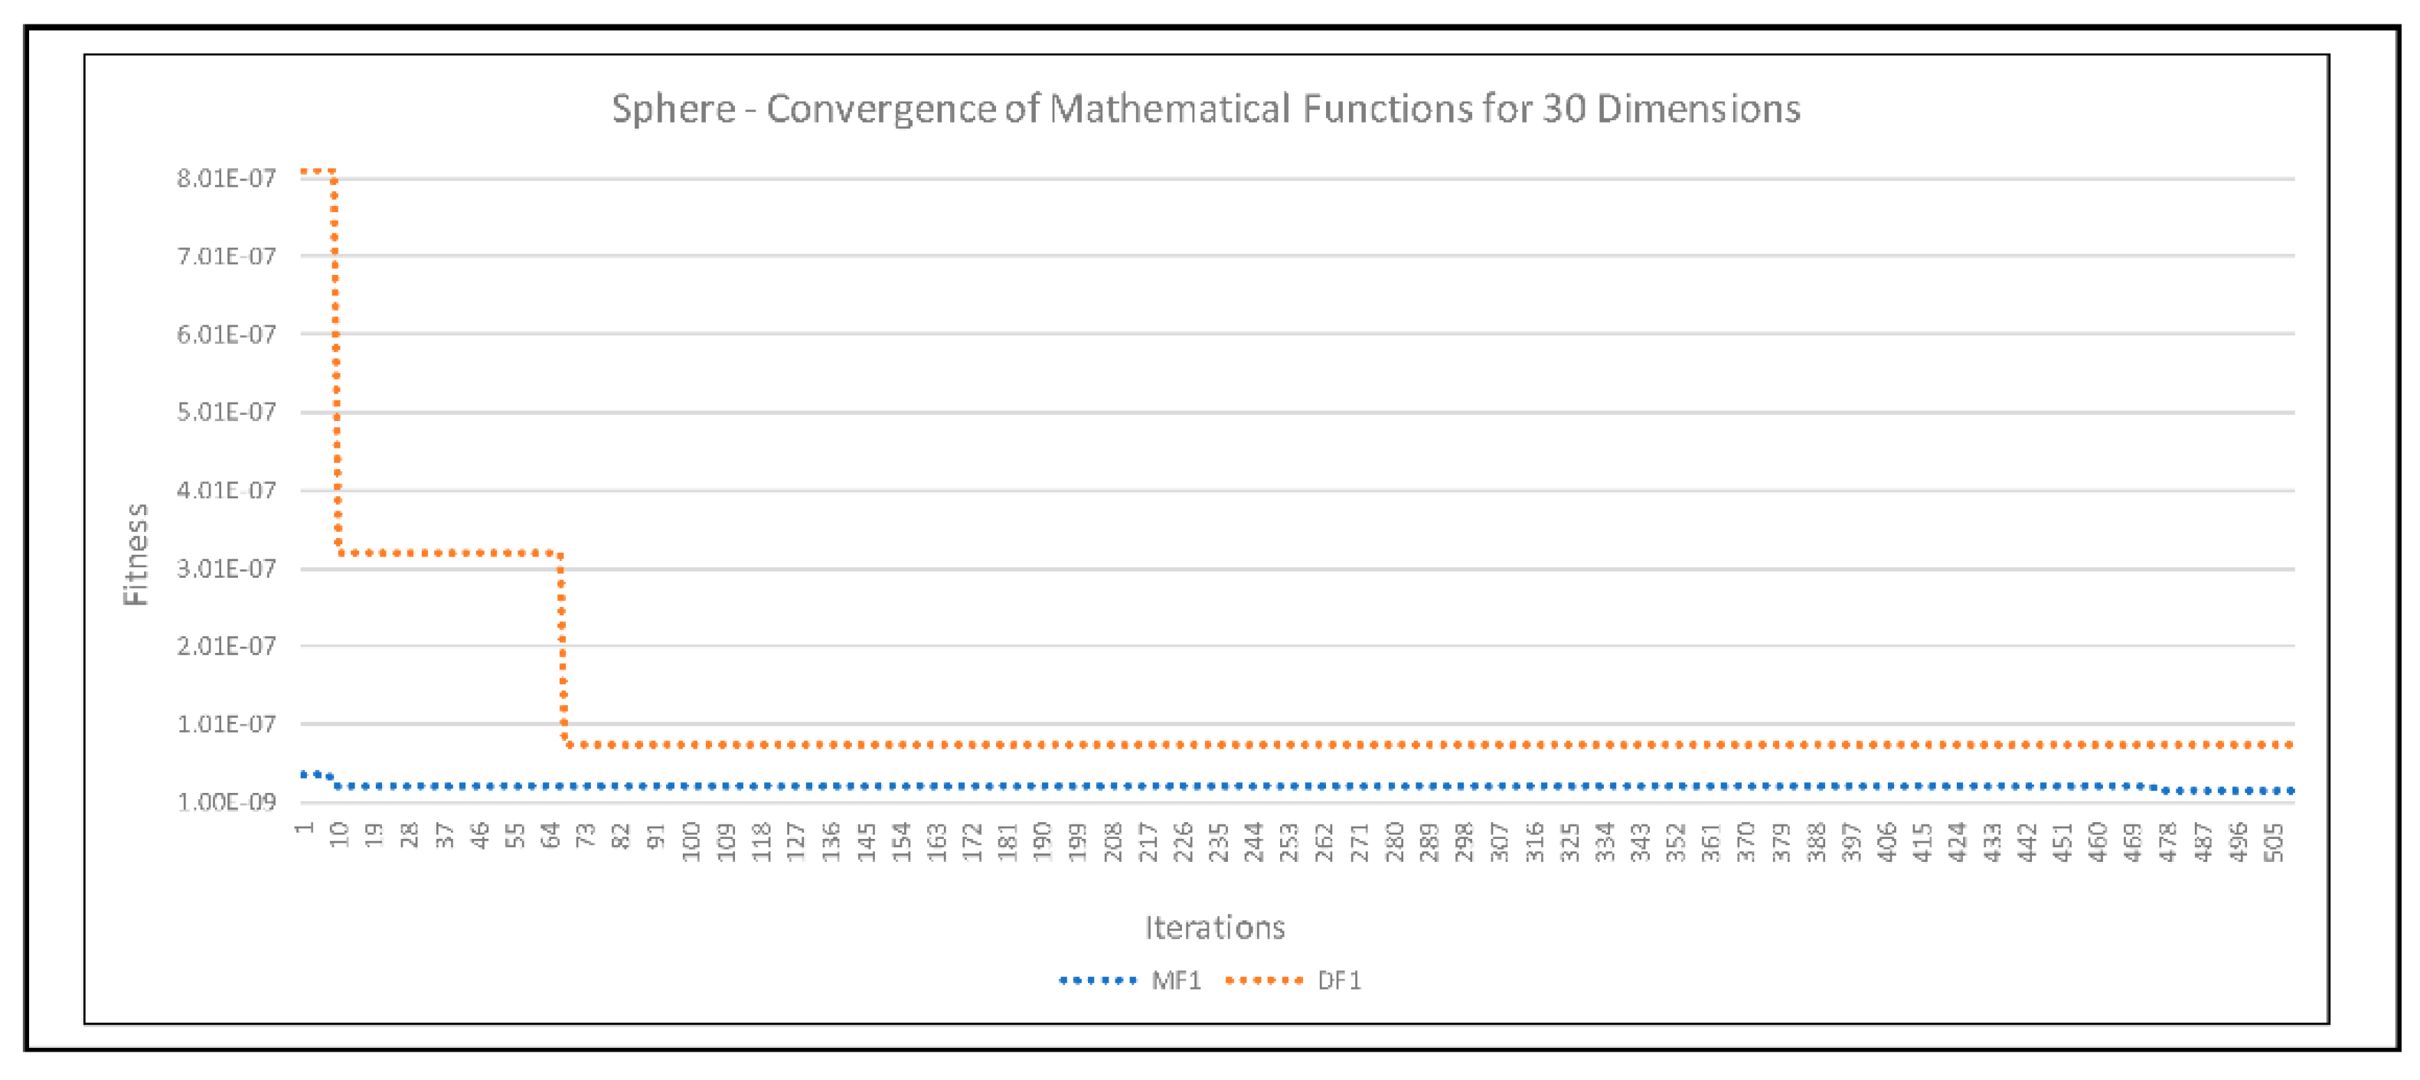Image resolution: width=2420 pixels, height=1080 pixels.
Task: Click the 505 x-axis tick label
Action: (2272, 841)
